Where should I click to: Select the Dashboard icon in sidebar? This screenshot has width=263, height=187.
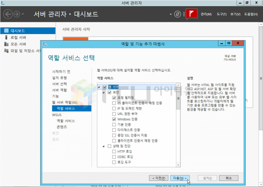coord(6,31)
